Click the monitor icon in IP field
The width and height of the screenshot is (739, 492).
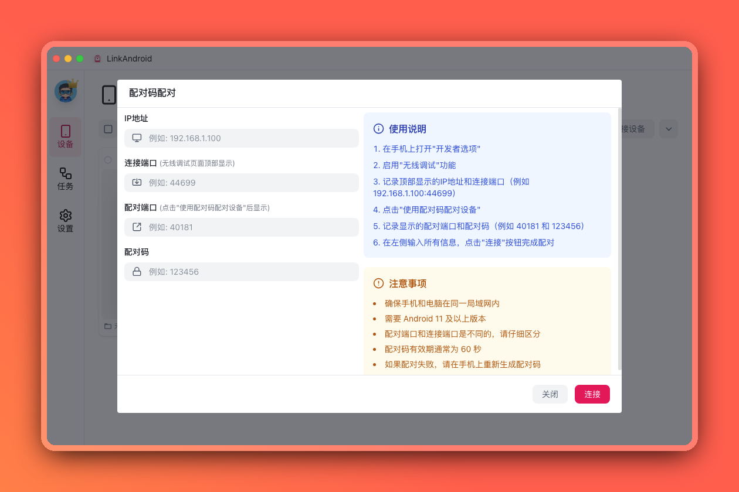pyautogui.click(x=137, y=138)
